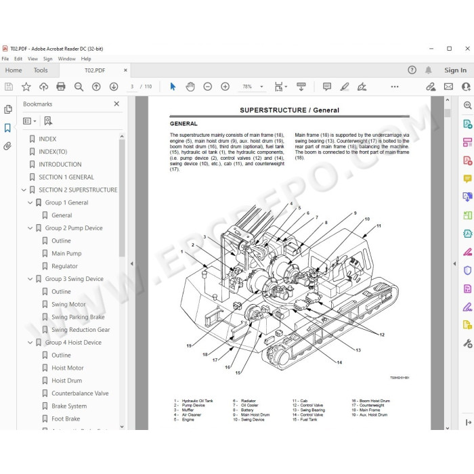Open the Find text tool
The height and width of the screenshot is (474, 474).
pyautogui.click(x=79, y=87)
